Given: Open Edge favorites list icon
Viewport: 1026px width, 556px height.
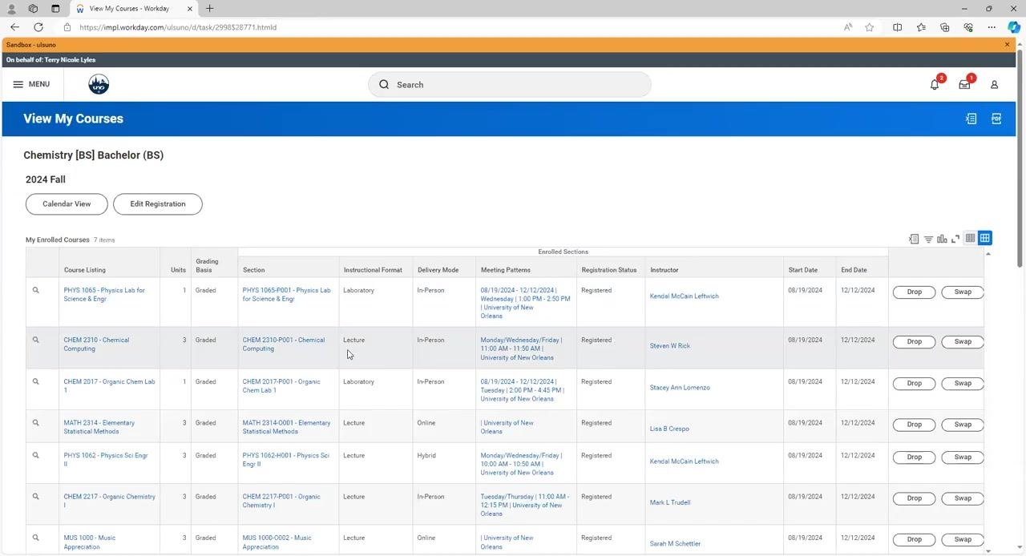Looking at the screenshot, I should [x=921, y=27].
